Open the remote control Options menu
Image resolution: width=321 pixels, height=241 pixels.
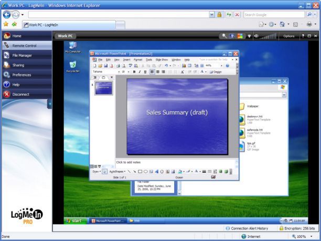pyautogui.click(x=288, y=36)
